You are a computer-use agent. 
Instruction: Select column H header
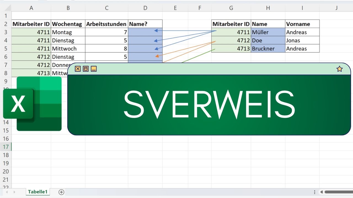(268, 8)
